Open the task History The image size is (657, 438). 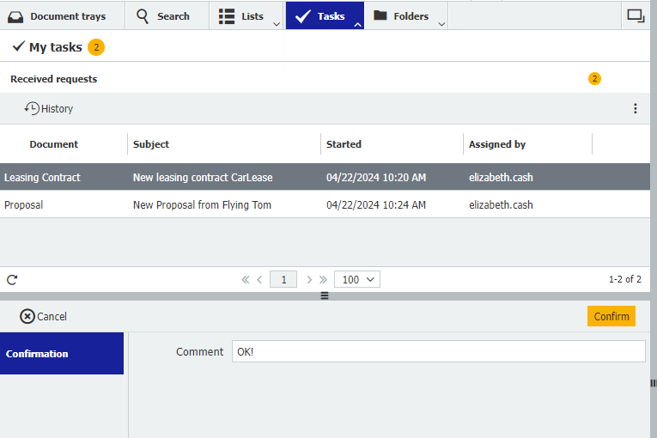(x=49, y=108)
